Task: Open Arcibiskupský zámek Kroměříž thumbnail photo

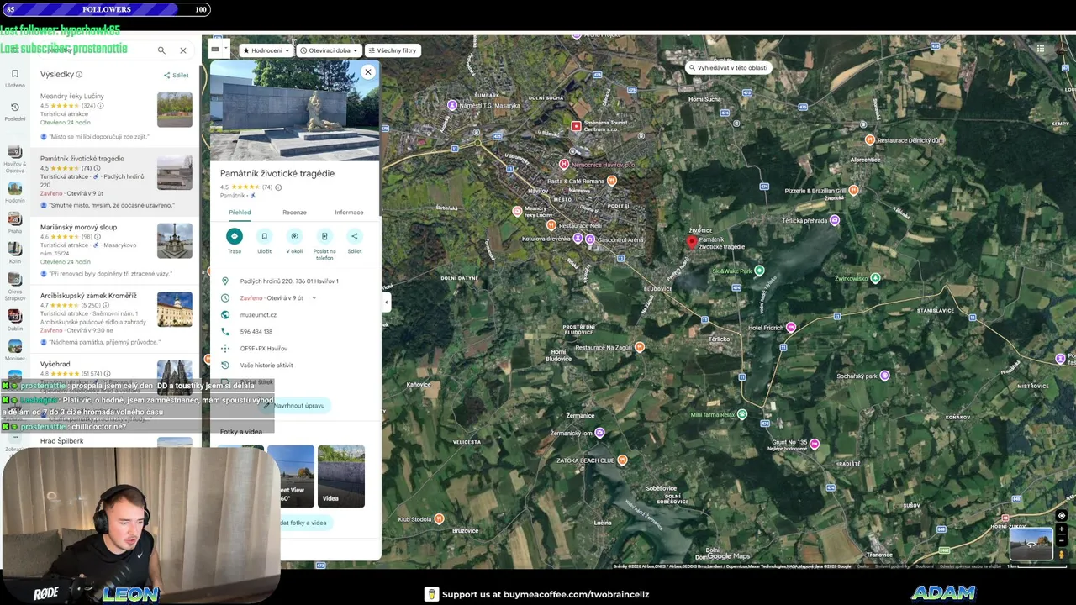Action: [175, 310]
